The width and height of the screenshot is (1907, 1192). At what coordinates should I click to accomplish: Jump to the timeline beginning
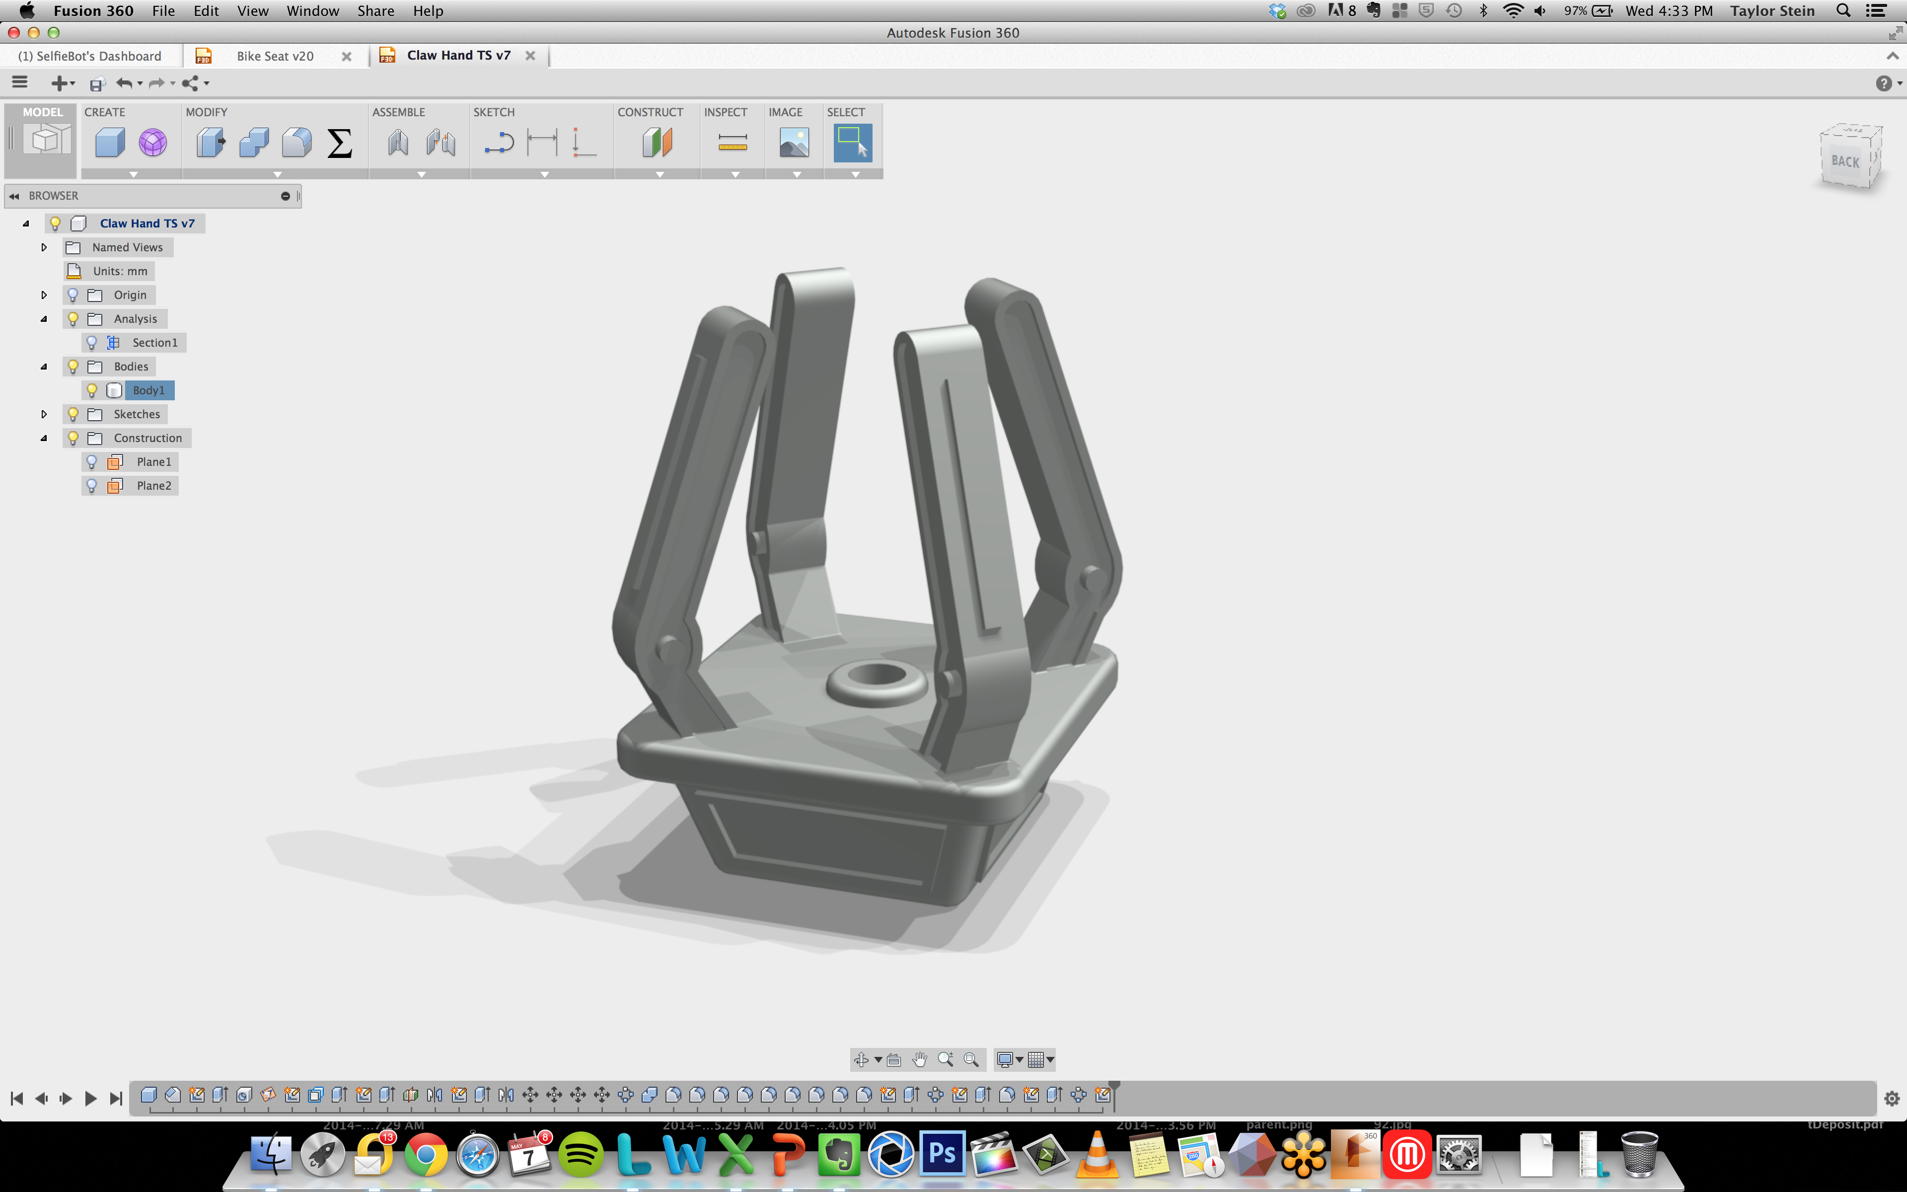[x=16, y=1098]
